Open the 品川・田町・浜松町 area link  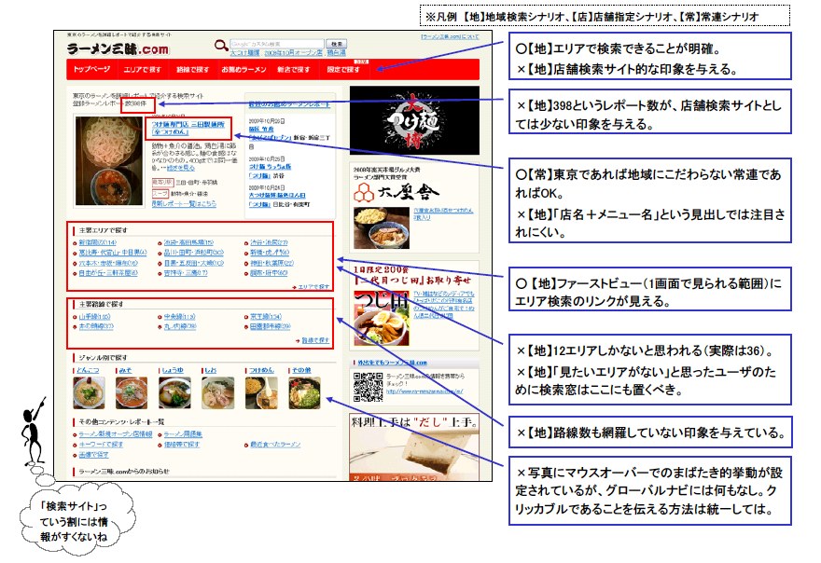click(194, 253)
